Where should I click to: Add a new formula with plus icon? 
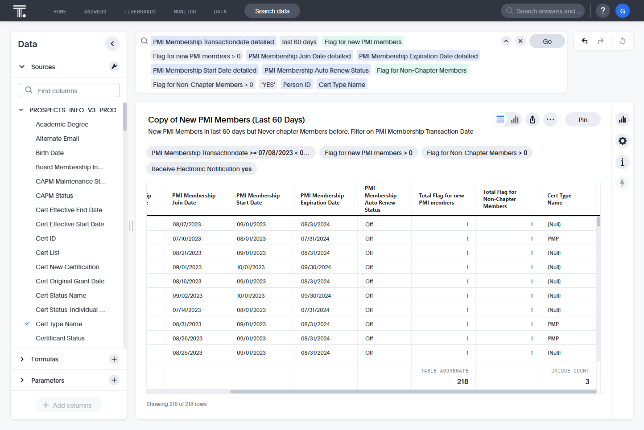tap(114, 359)
